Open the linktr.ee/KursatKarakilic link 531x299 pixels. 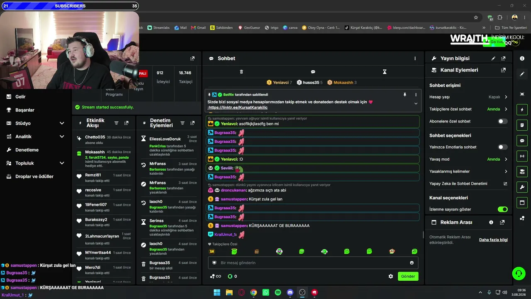point(238,108)
